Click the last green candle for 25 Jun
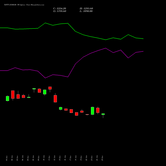The width and height of the screenshot is (166, 166). click(103, 114)
